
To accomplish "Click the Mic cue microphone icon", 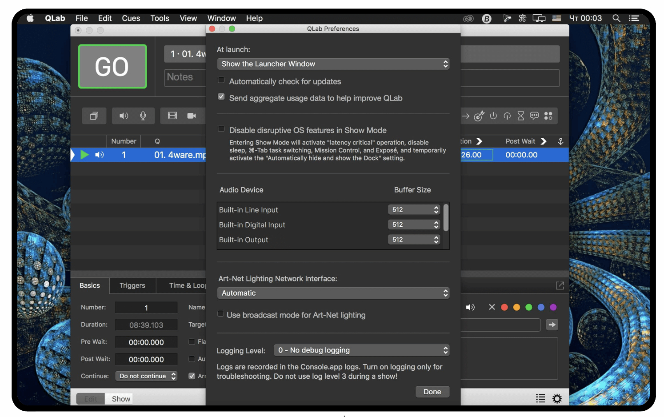I will tap(143, 116).
